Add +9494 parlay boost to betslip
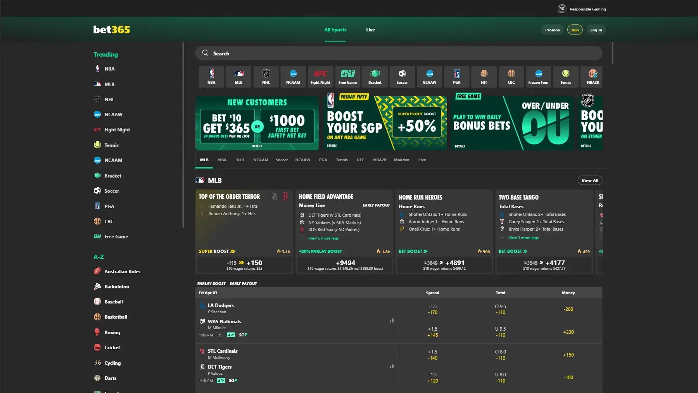 (345, 265)
